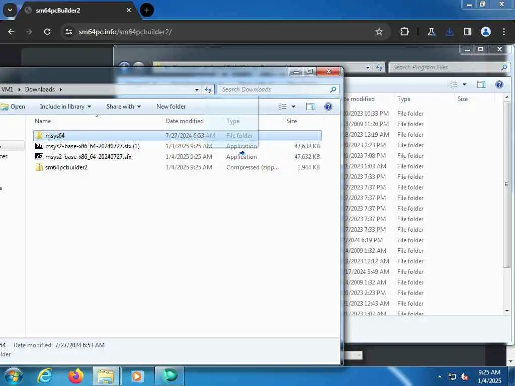Launch Firefox from taskbar
This screenshot has width=515, height=386.
tap(76, 376)
